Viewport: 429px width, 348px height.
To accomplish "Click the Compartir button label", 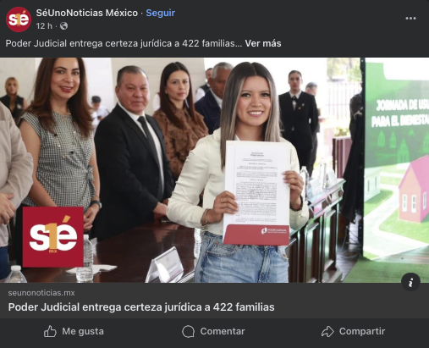I will coord(362,331).
